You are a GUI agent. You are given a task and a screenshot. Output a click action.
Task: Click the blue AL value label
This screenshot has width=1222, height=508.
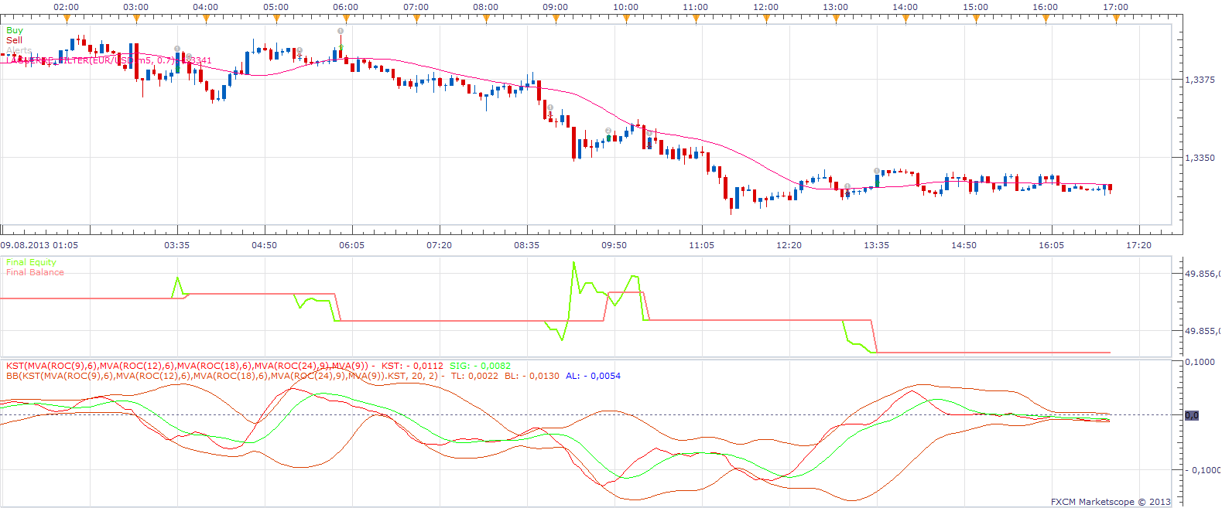tap(593, 376)
